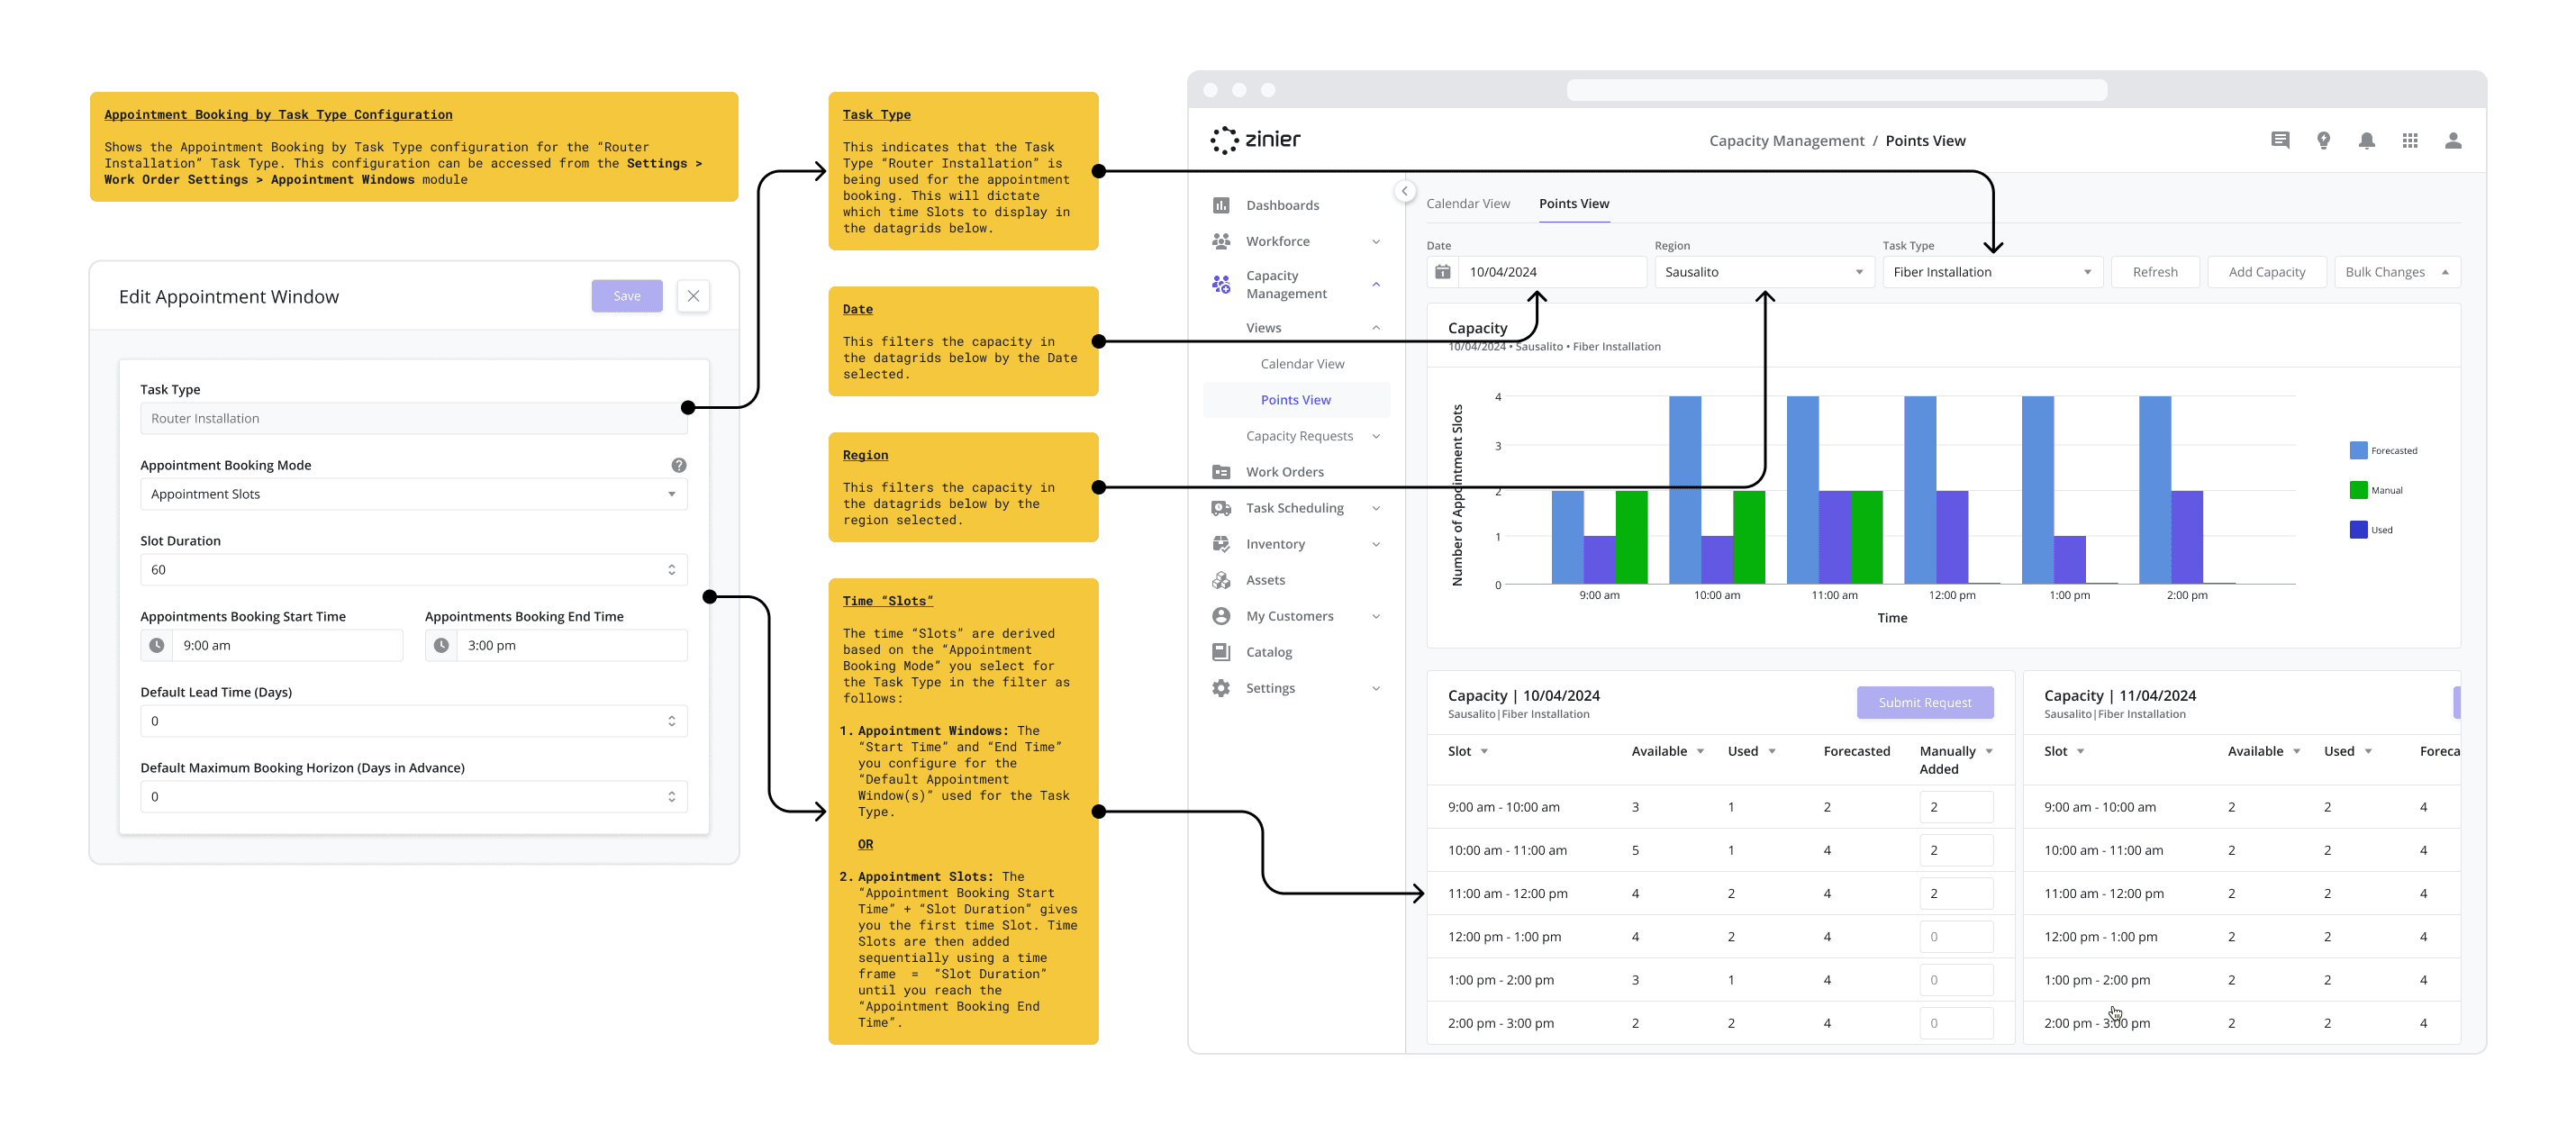Image resolution: width=2576 pixels, height=1125 pixels.
Task: Switch to the Calendar View tab
Action: [x=1467, y=203]
